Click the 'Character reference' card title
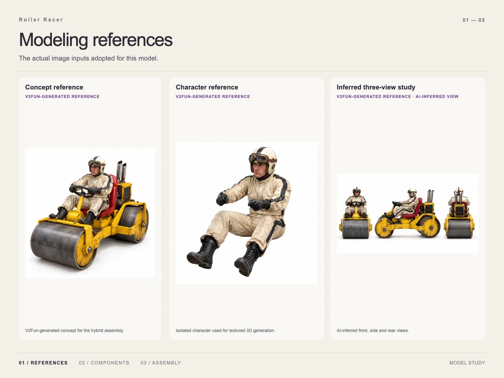This screenshot has width=504, height=378. [x=207, y=87]
